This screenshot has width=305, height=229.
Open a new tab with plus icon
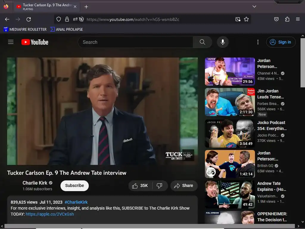click(86, 7)
